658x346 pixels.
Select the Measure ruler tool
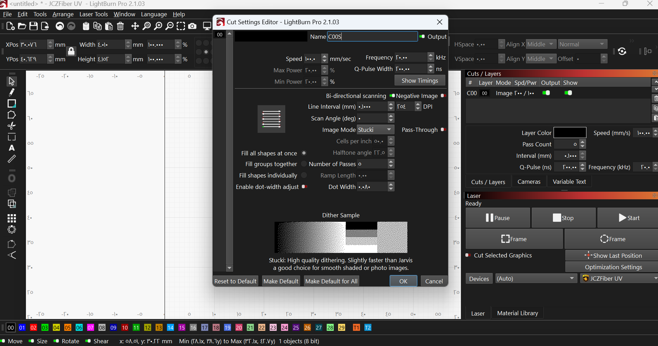12,159
